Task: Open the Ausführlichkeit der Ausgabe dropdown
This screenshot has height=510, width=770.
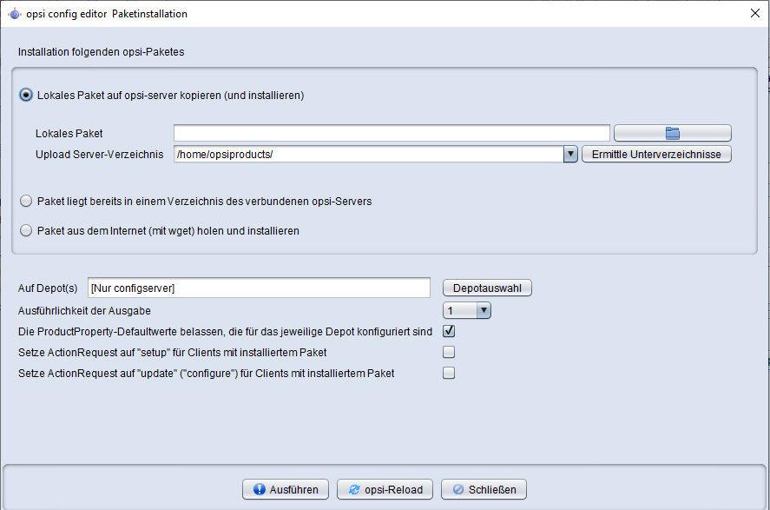Action: [467, 310]
